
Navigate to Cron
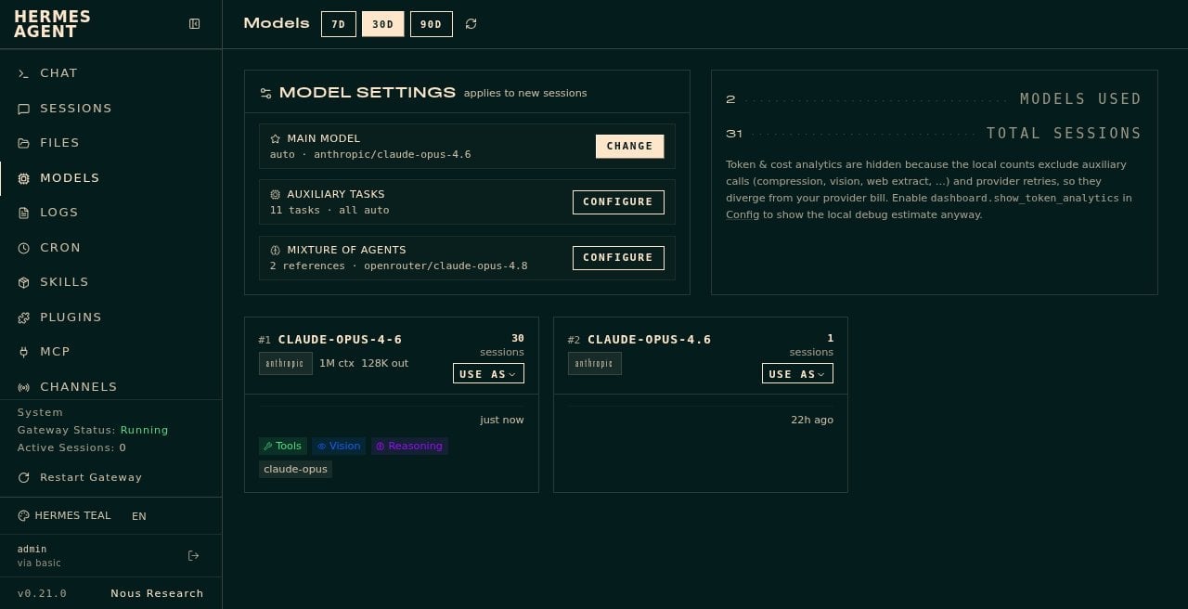pyautogui.click(x=110, y=248)
